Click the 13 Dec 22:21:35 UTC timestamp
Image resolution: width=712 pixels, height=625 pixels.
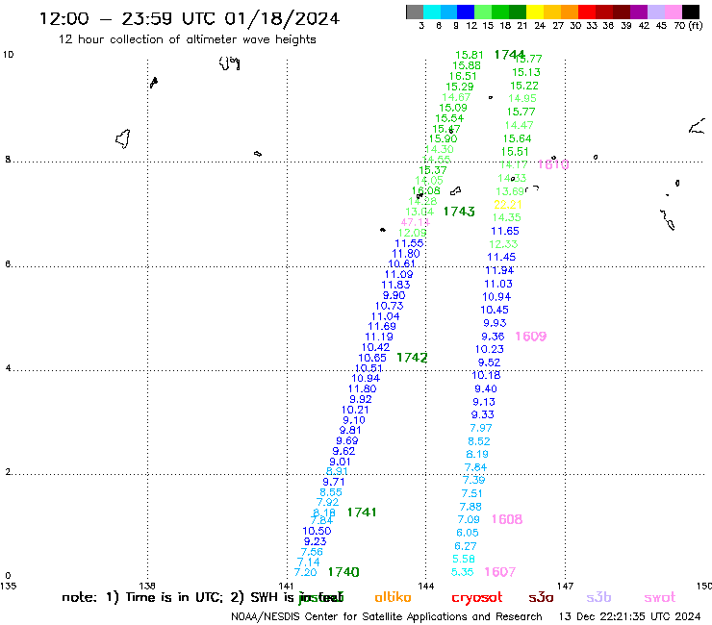tap(630, 617)
